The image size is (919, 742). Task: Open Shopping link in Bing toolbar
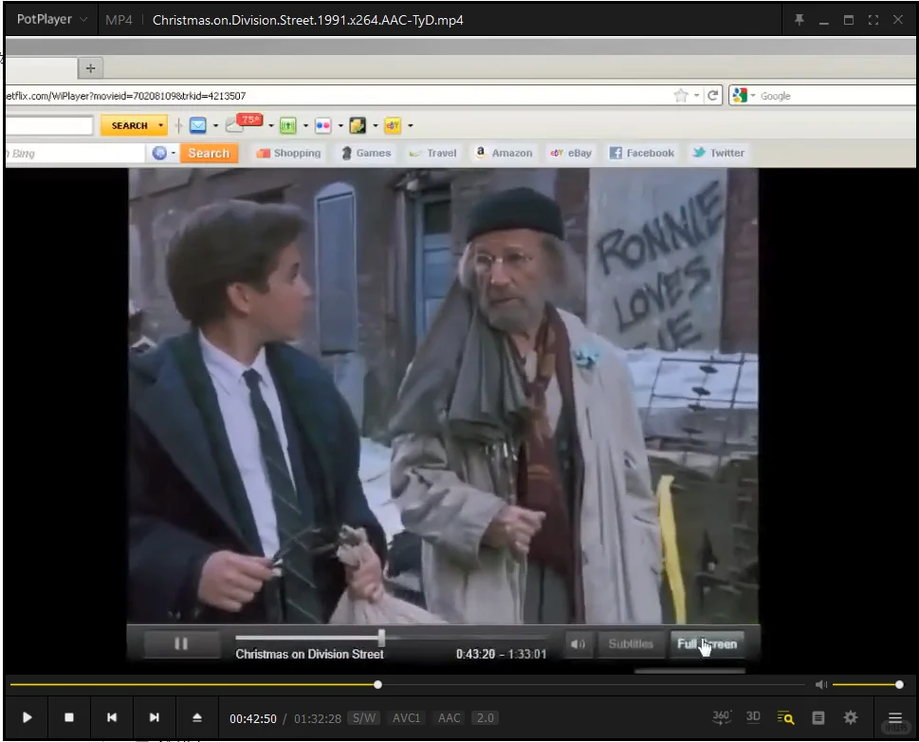288,153
